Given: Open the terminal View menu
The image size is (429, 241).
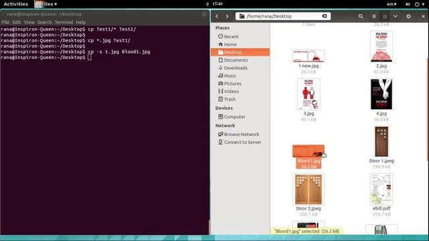Looking at the screenshot, I should [29, 22].
